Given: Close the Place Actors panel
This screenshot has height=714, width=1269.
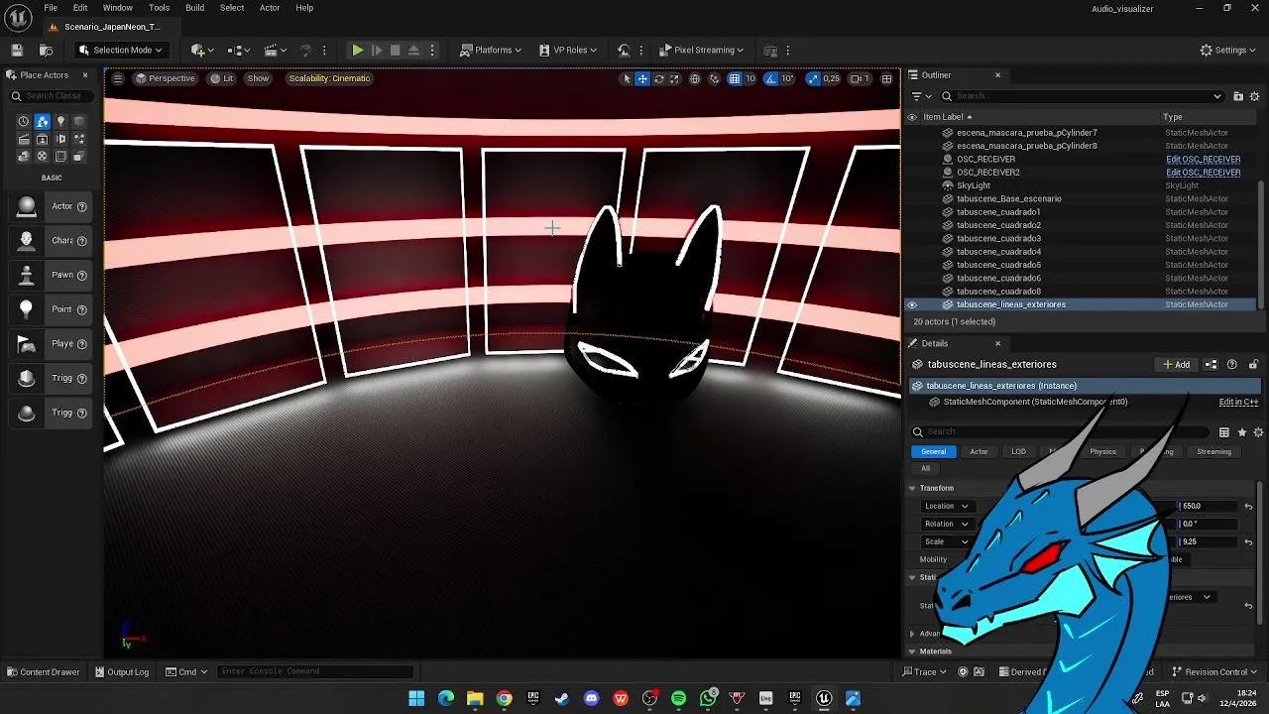Looking at the screenshot, I should coord(84,75).
